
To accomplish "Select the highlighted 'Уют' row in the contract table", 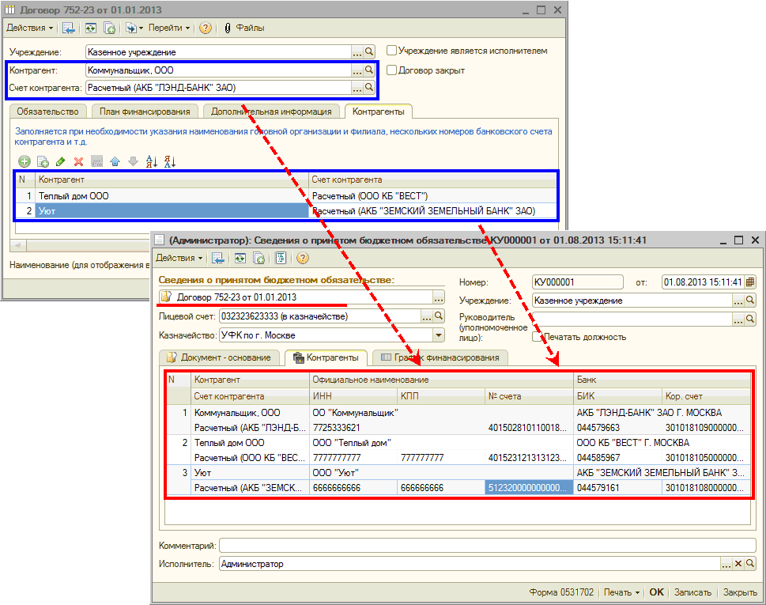I will [x=286, y=211].
